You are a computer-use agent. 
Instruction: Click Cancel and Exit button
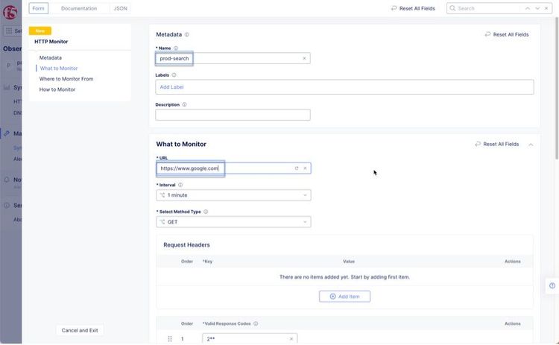point(80,330)
